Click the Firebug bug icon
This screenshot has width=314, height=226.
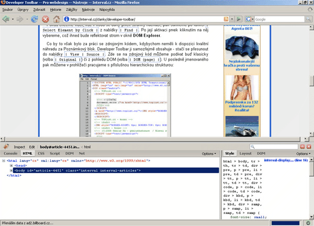pyautogui.click(x=6, y=146)
